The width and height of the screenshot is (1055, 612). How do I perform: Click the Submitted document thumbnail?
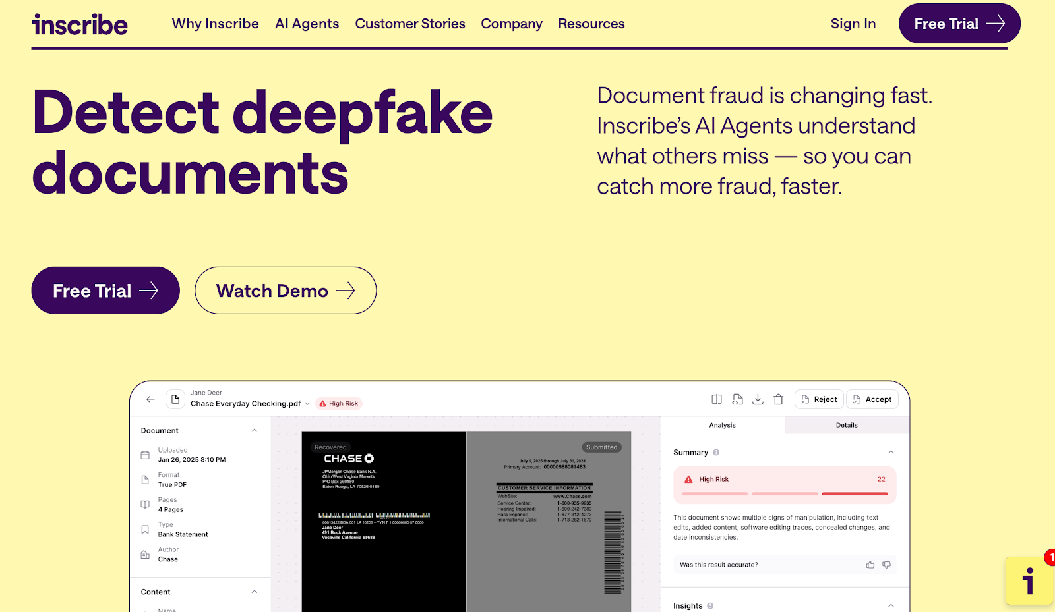click(549, 522)
